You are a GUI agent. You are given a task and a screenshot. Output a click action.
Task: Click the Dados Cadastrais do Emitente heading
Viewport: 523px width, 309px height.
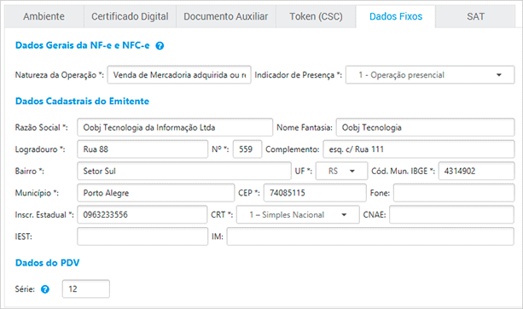pyautogui.click(x=83, y=101)
